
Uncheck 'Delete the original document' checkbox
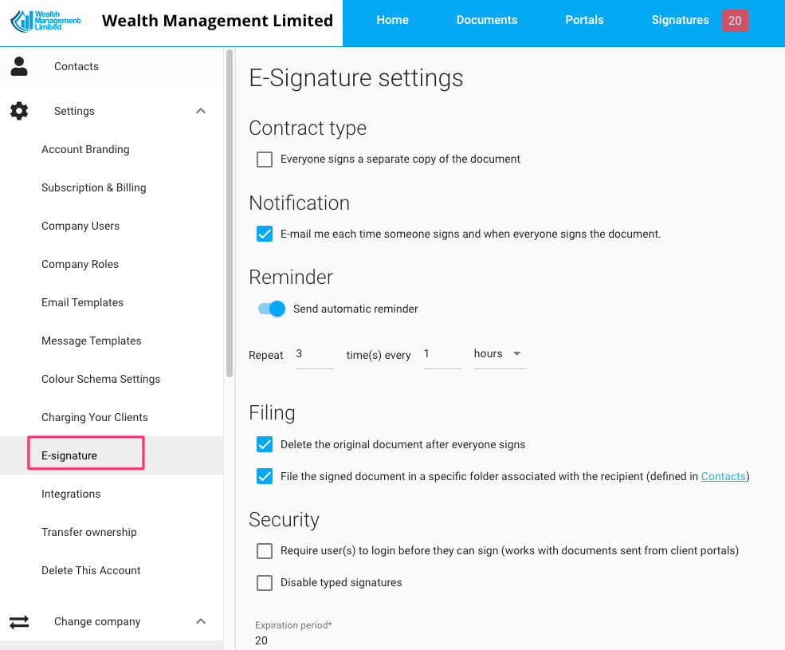265,444
